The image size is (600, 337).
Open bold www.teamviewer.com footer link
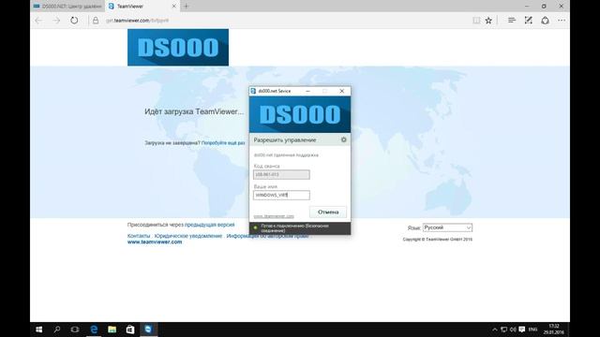pyautogui.click(x=155, y=242)
